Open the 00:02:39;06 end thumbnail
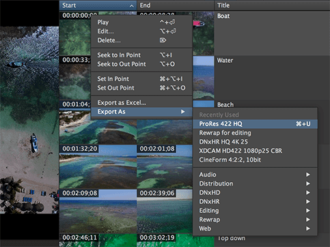The width and height of the screenshot is (330, 247). [165, 211]
